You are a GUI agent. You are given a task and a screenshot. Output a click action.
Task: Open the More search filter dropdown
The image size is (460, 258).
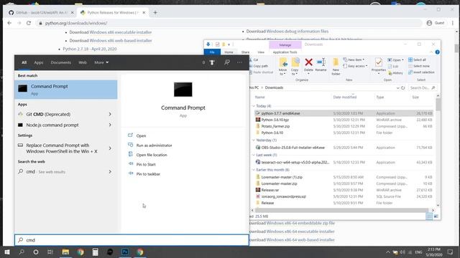[101, 62]
